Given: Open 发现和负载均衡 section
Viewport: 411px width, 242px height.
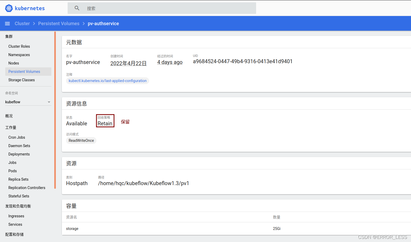Looking at the screenshot, I should [x=18, y=206].
